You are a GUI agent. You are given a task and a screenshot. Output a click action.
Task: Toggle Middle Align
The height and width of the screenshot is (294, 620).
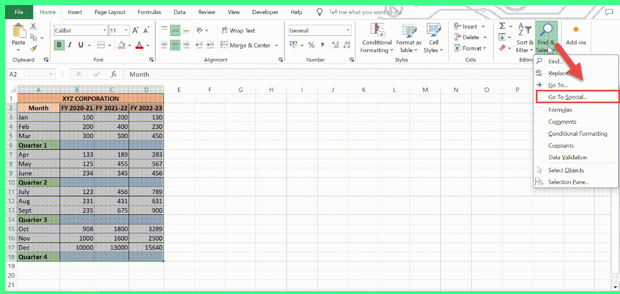175,30
